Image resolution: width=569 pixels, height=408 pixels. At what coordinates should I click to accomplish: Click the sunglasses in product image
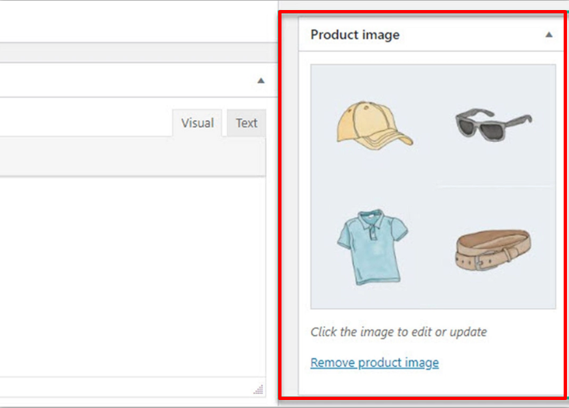(x=494, y=125)
